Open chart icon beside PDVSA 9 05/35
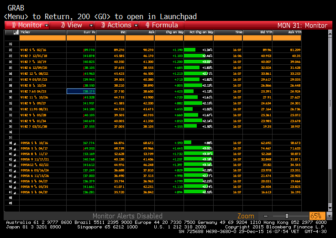The width and height of the screenshot is (336, 238). [x=15, y=187]
